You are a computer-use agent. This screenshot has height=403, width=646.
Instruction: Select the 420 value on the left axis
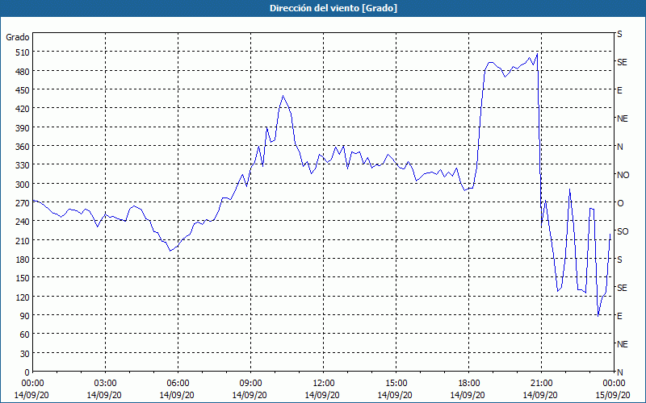point(23,109)
